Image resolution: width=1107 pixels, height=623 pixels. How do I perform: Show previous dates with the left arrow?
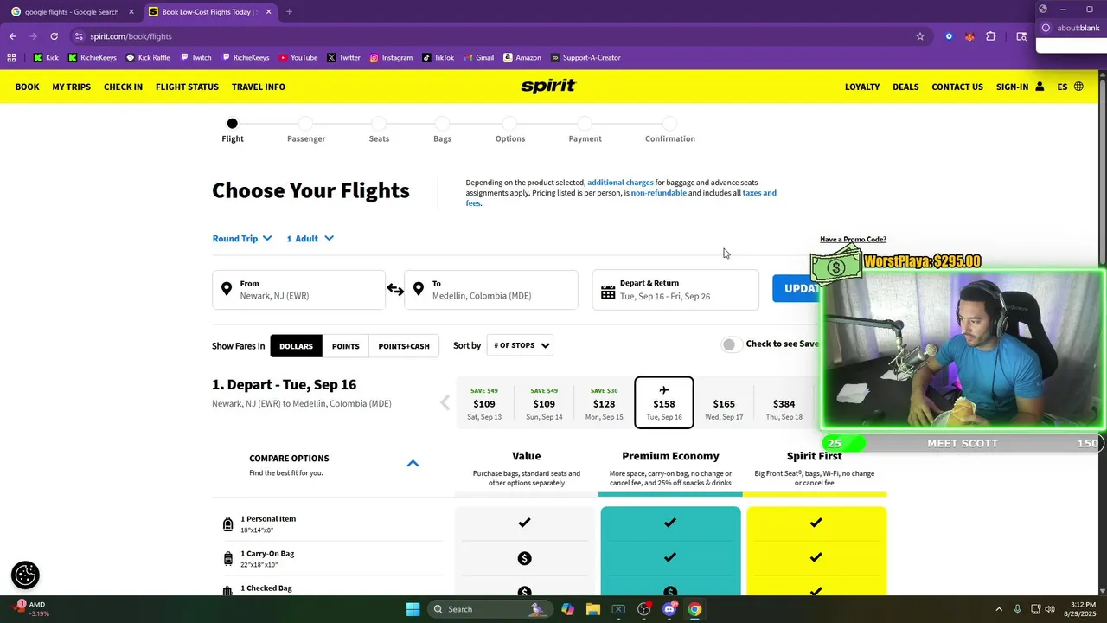pyautogui.click(x=445, y=402)
